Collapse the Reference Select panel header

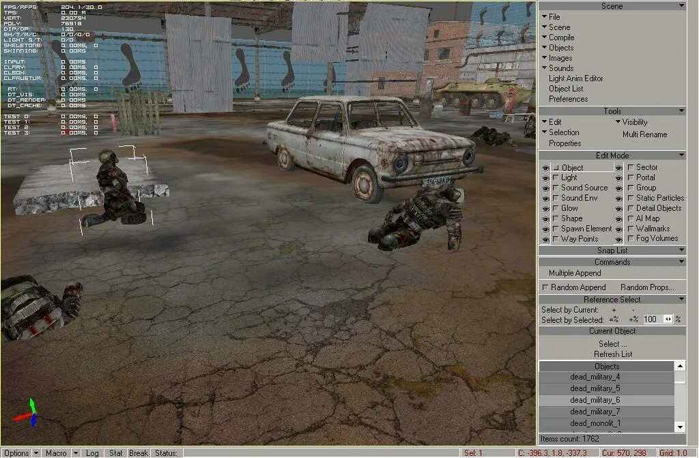pos(612,299)
